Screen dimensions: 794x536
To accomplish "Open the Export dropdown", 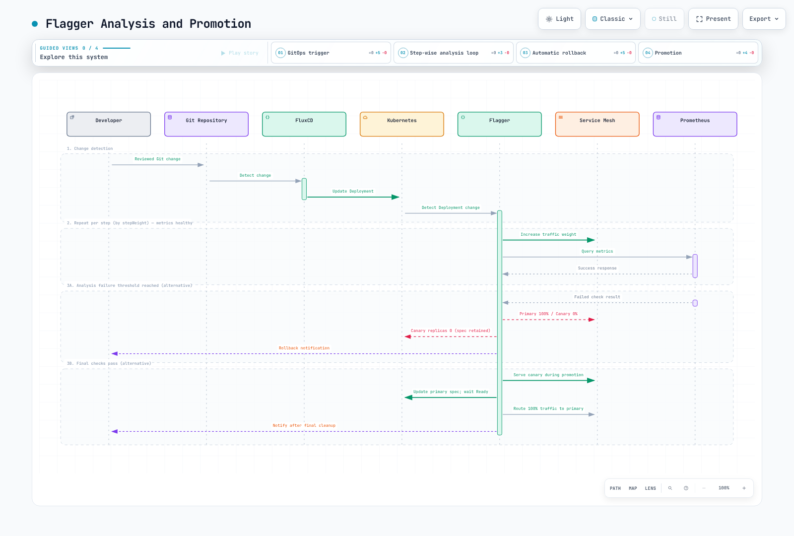I will pos(764,19).
